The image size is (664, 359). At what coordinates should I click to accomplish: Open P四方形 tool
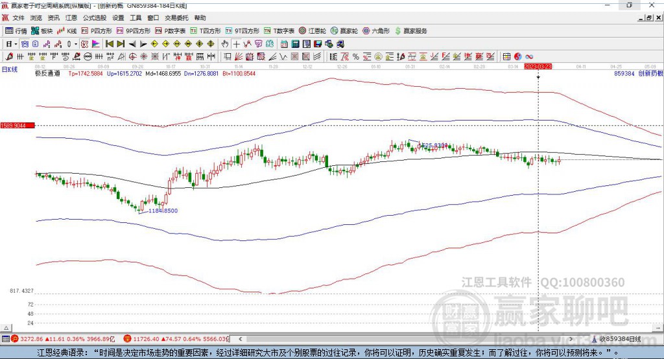pyautogui.click(x=97, y=31)
